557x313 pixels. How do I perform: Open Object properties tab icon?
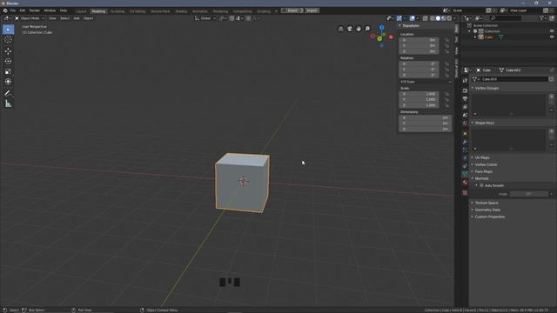coord(465,134)
